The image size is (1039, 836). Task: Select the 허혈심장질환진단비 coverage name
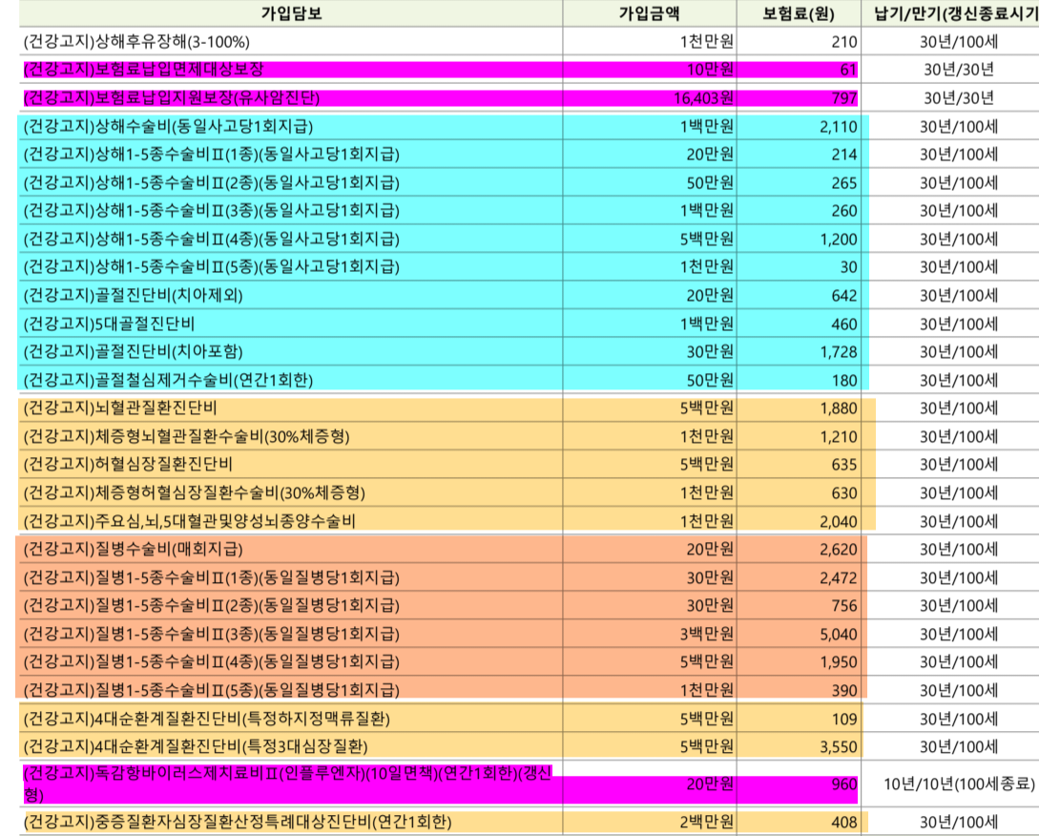click(x=128, y=464)
